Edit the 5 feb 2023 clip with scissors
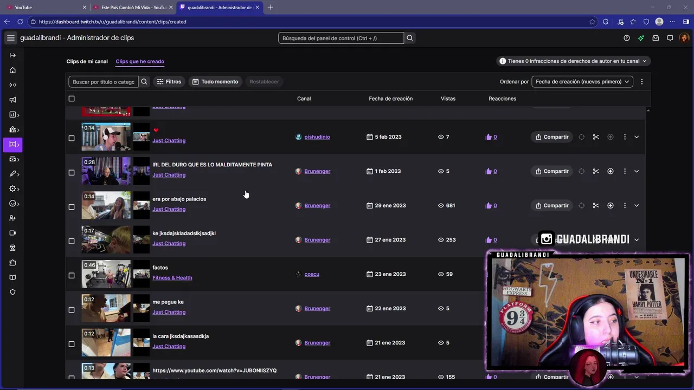Screen dimensions: 694x390 tap(596, 137)
